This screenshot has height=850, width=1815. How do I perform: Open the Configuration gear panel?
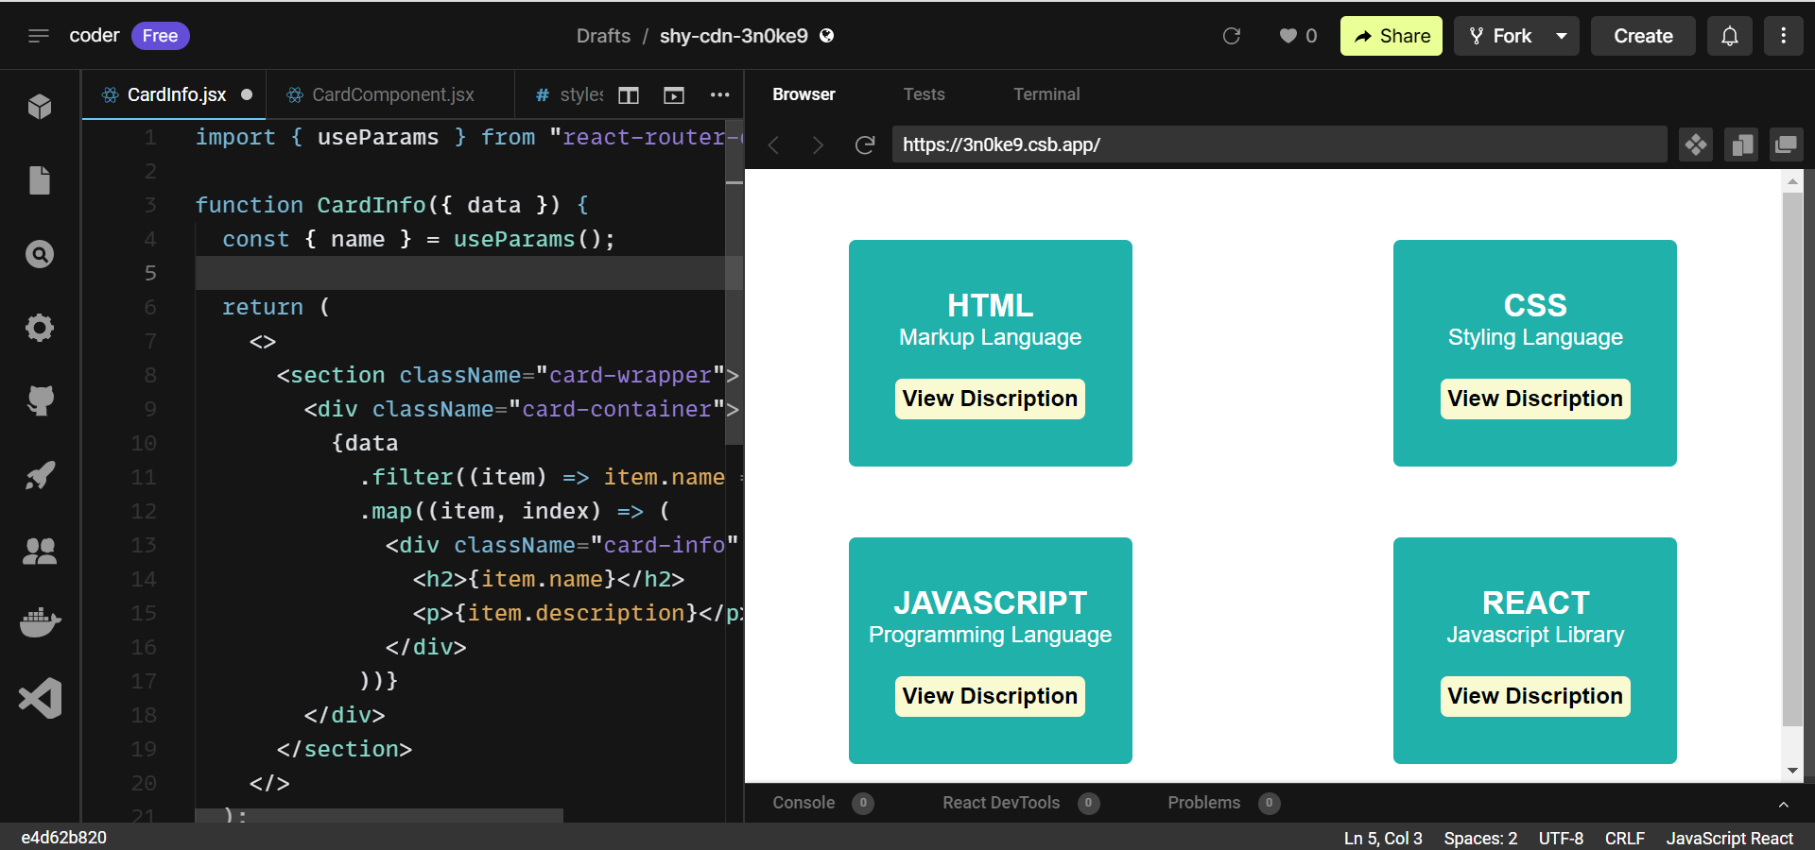(40, 328)
